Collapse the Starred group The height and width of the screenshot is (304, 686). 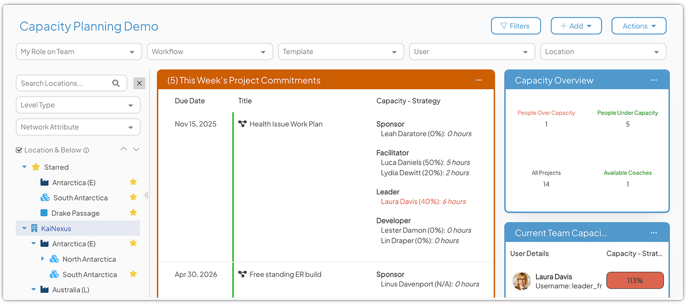tap(24, 167)
